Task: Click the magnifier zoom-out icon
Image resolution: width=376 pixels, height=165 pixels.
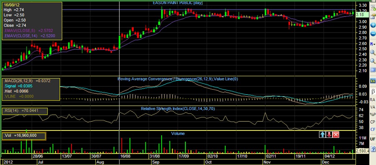Action: 373,61
